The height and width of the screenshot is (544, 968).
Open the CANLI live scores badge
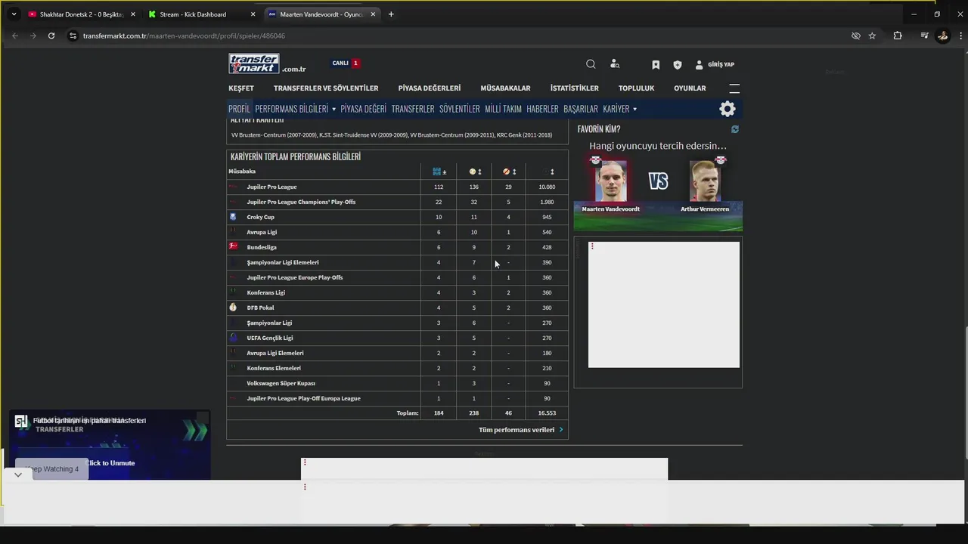[x=346, y=63]
